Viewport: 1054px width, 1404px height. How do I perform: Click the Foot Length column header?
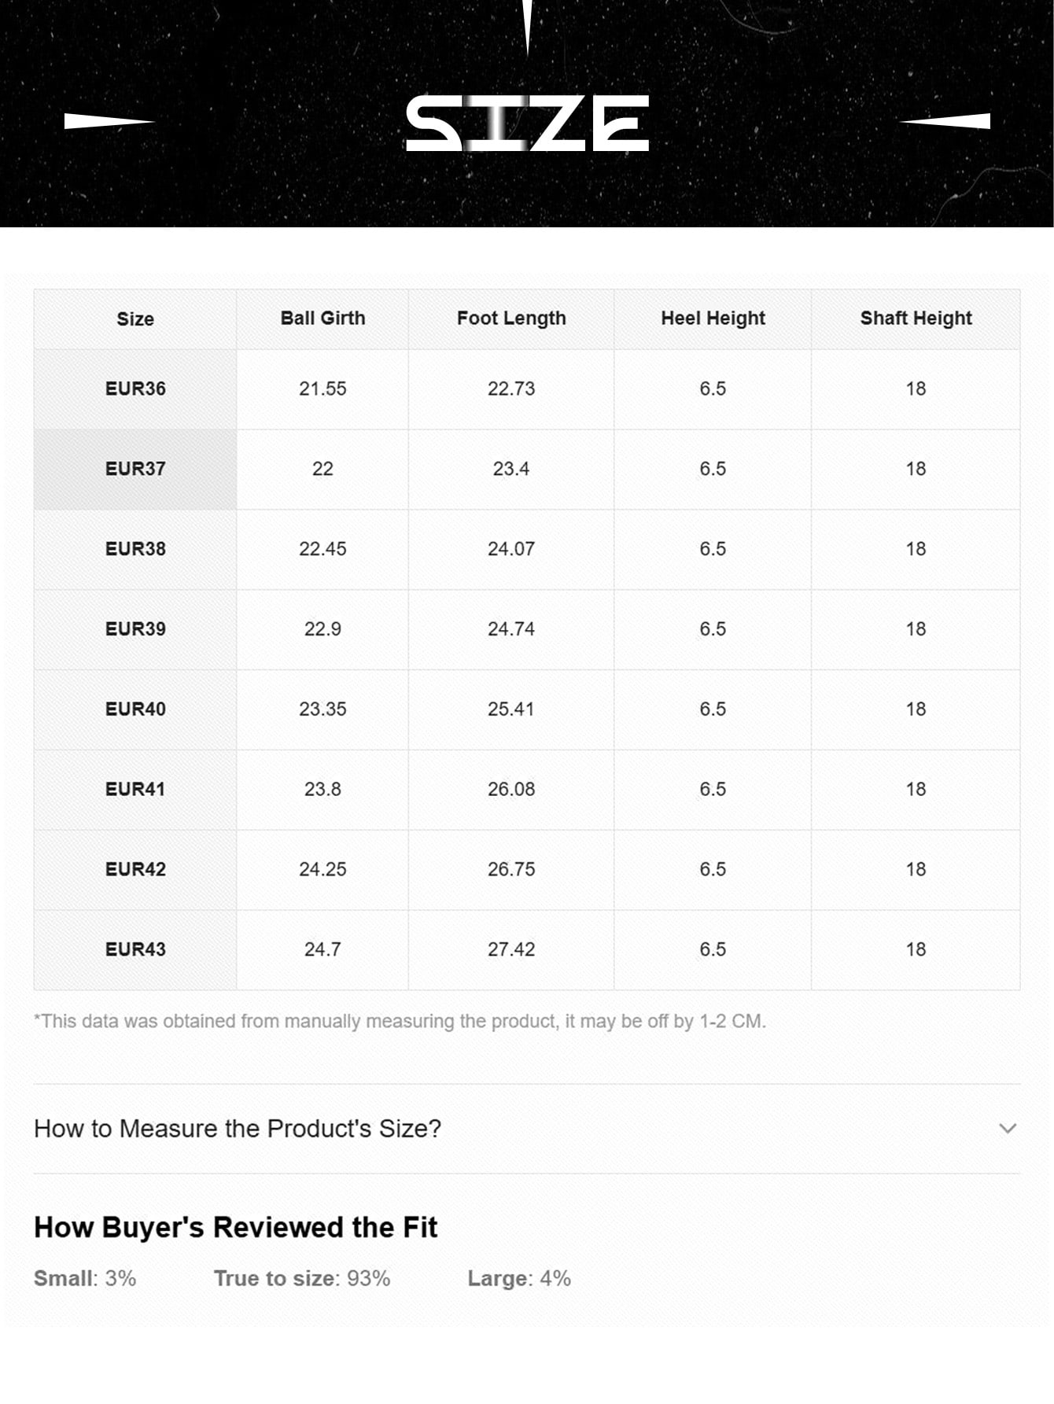[511, 319]
